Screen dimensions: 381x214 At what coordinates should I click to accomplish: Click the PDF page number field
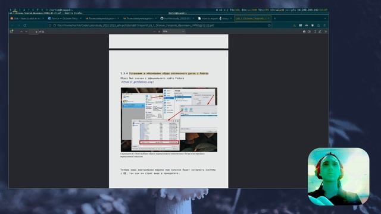coord(33,32)
